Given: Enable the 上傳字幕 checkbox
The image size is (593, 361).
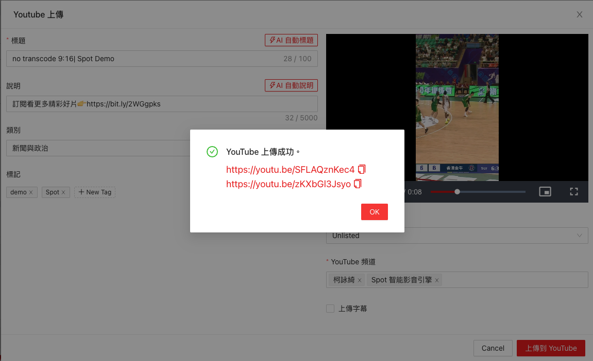Looking at the screenshot, I should click(330, 309).
